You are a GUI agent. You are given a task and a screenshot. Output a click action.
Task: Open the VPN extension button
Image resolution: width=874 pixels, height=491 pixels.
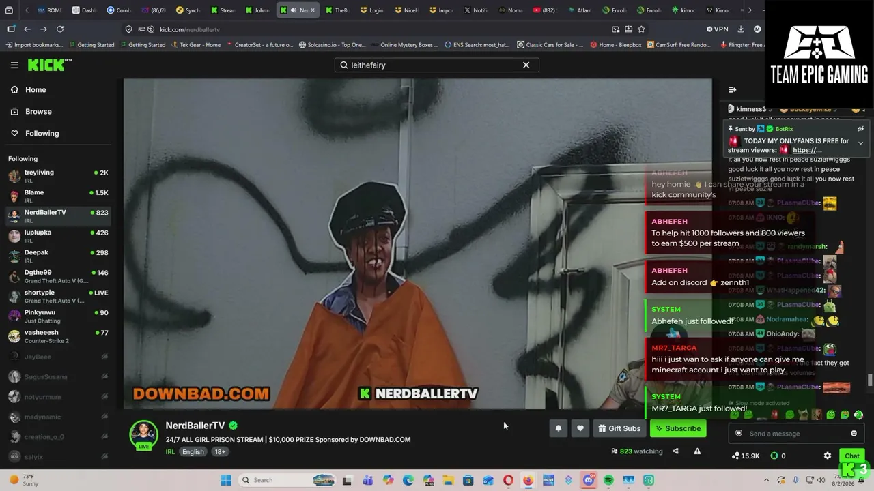(718, 29)
